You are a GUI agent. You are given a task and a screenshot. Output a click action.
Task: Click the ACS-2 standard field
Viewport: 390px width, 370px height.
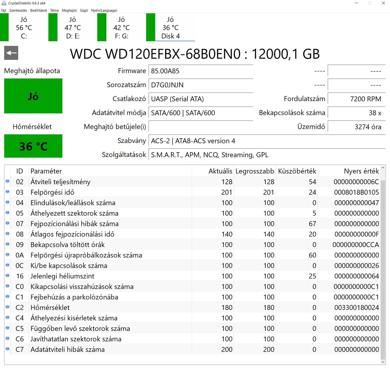[x=267, y=141]
